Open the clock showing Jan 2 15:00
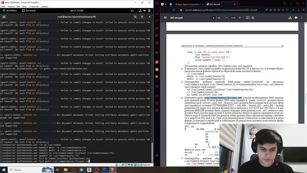The width and height of the screenshot is (307, 173). click(77, 11)
